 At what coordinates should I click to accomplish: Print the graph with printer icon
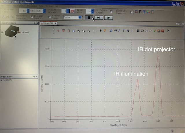point(142,31)
